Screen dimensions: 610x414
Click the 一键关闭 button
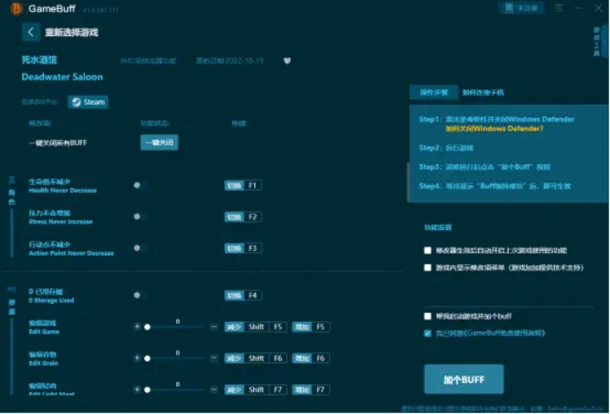159,143
